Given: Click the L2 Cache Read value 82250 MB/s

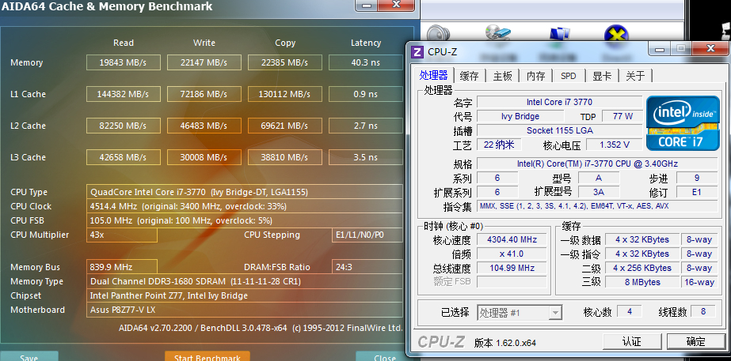Looking at the screenshot, I should pyautogui.click(x=124, y=126).
